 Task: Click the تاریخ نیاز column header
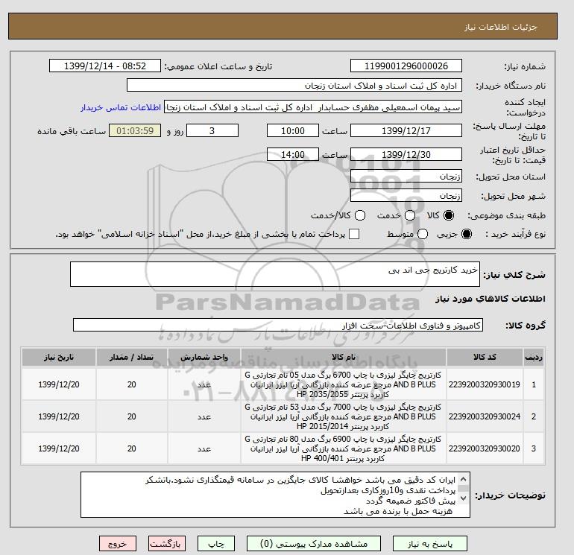pos(59,357)
